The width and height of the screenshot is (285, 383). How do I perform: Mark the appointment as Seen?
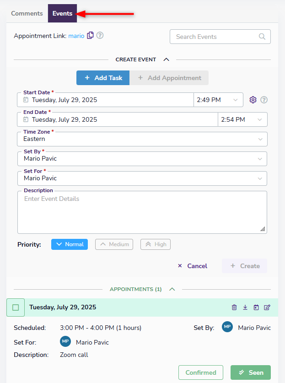tap(250, 372)
